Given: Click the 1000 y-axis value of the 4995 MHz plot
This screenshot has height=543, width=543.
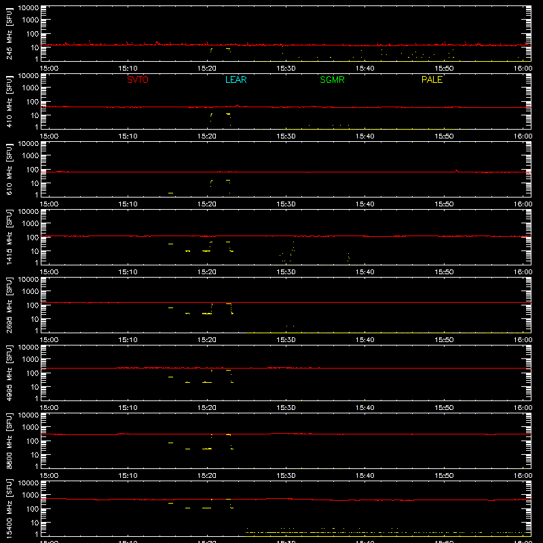Looking at the screenshot, I should 30,359.
